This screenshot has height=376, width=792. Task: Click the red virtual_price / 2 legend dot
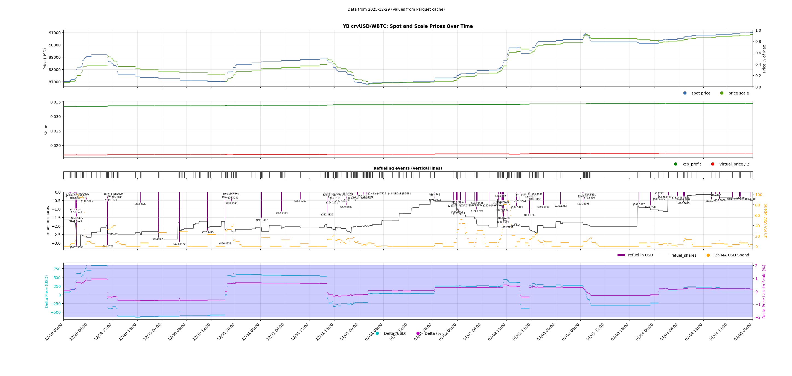(713, 164)
